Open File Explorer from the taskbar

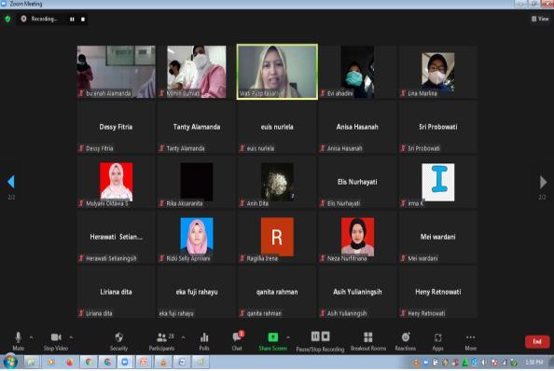click(x=32, y=363)
